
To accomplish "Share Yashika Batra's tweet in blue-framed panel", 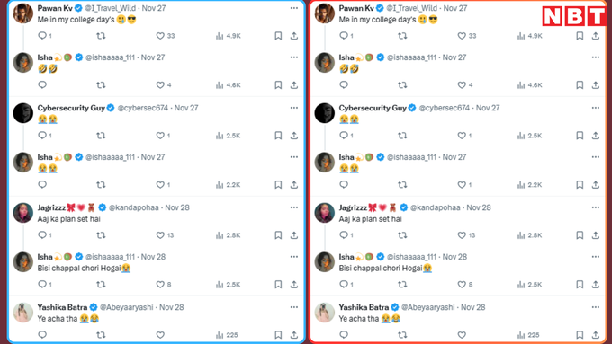I will point(294,335).
